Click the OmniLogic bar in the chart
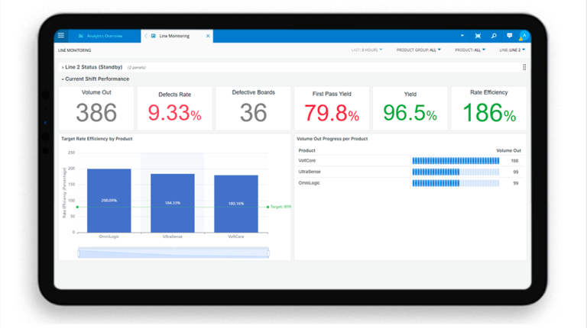 tap(109, 201)
